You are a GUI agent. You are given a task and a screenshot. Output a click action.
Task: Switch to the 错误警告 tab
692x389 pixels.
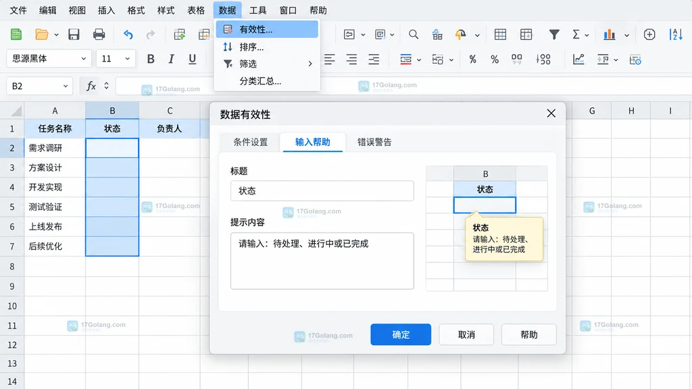374,142
